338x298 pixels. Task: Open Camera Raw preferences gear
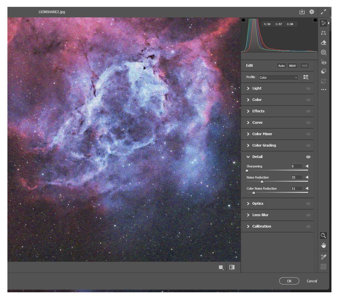click(312, 12)
